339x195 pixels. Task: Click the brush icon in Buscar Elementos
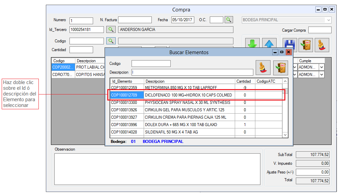pos(263,68)
